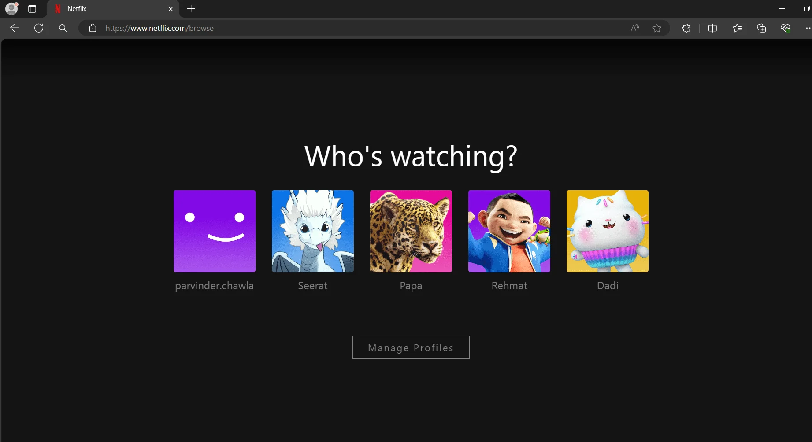Open a new tab with plus button
This screenshot has height=442, width=812.
[x=191, y=9]
